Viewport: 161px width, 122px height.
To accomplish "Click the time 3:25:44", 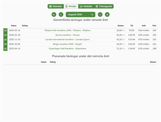I will (131, 40).
